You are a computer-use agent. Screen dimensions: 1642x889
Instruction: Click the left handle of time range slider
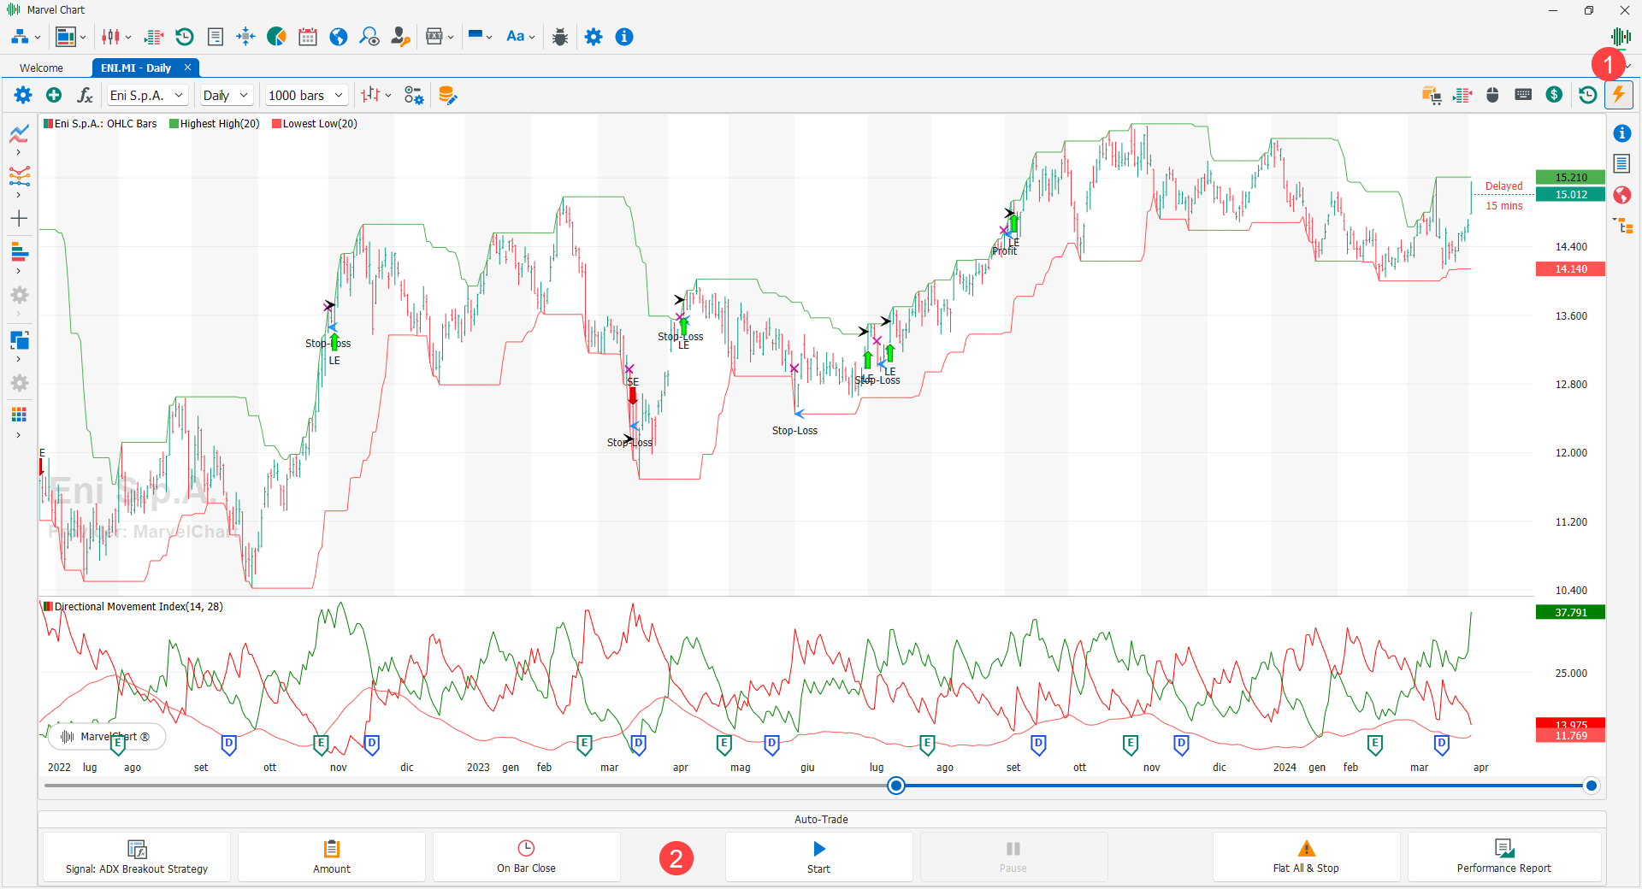pos(895,786)
